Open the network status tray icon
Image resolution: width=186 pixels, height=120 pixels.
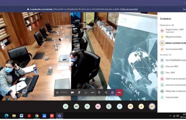coord(174,116)
